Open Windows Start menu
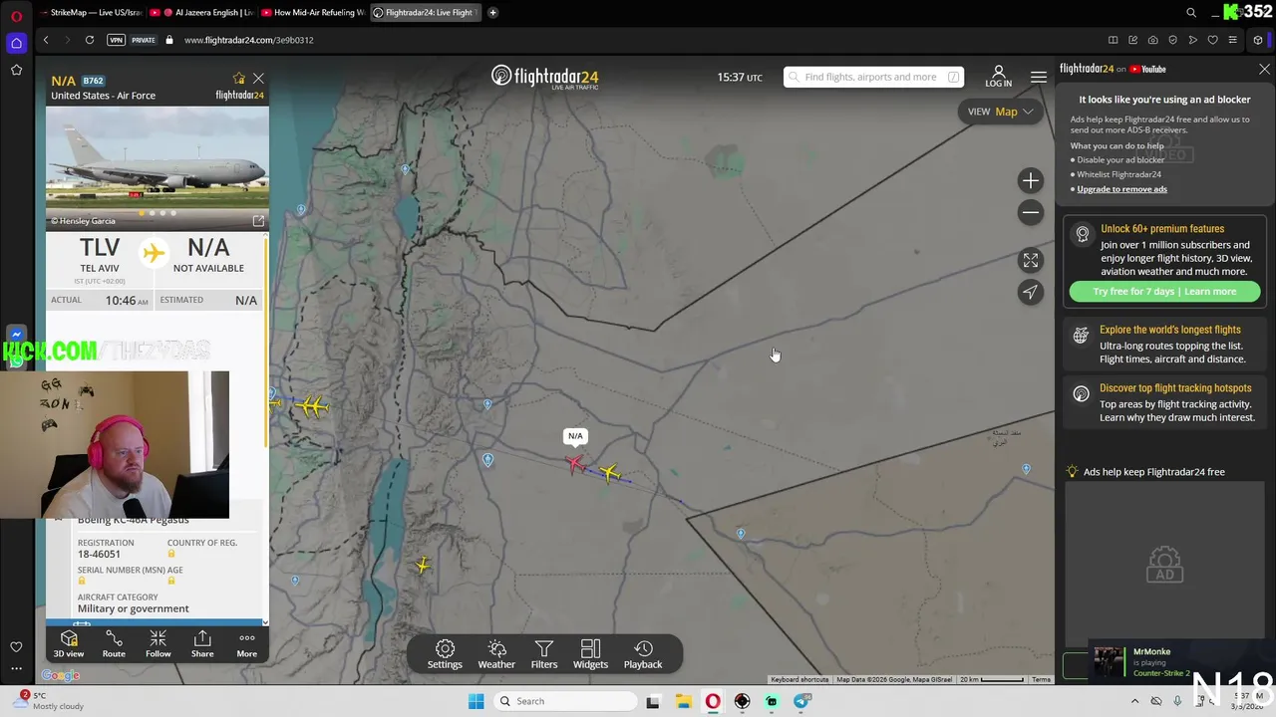 [x=477, y=701]
